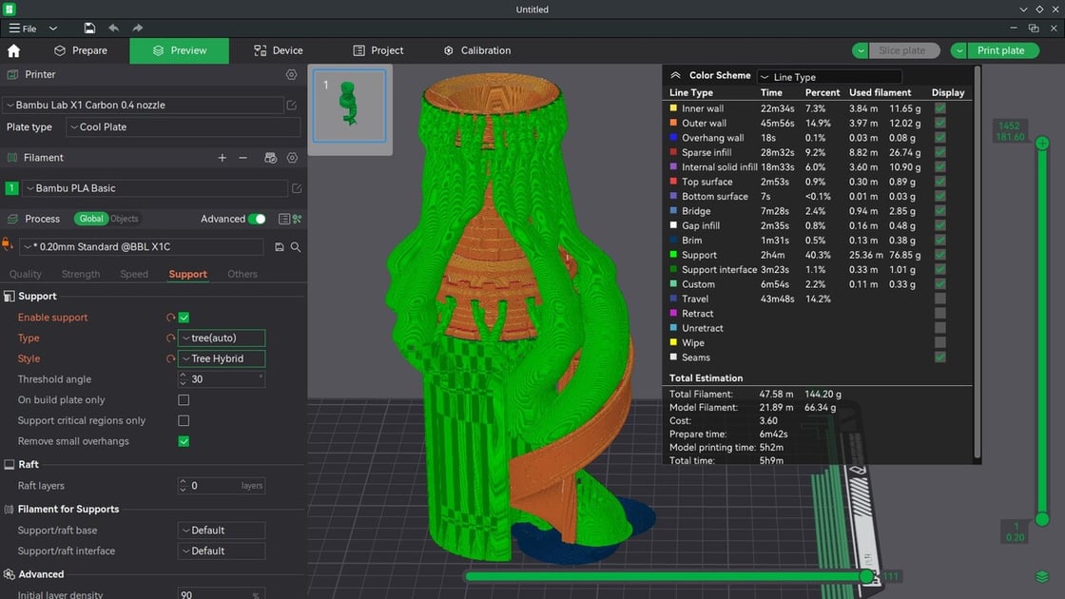
Task: Open the process parameter table icon
Action: click(283, 219)
